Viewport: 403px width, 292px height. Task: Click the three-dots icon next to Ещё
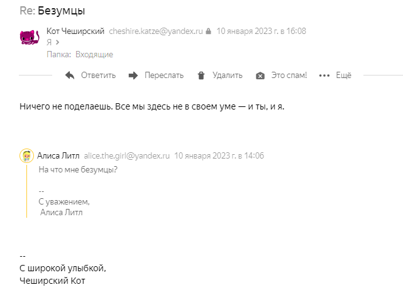click(x=324, y=76)
